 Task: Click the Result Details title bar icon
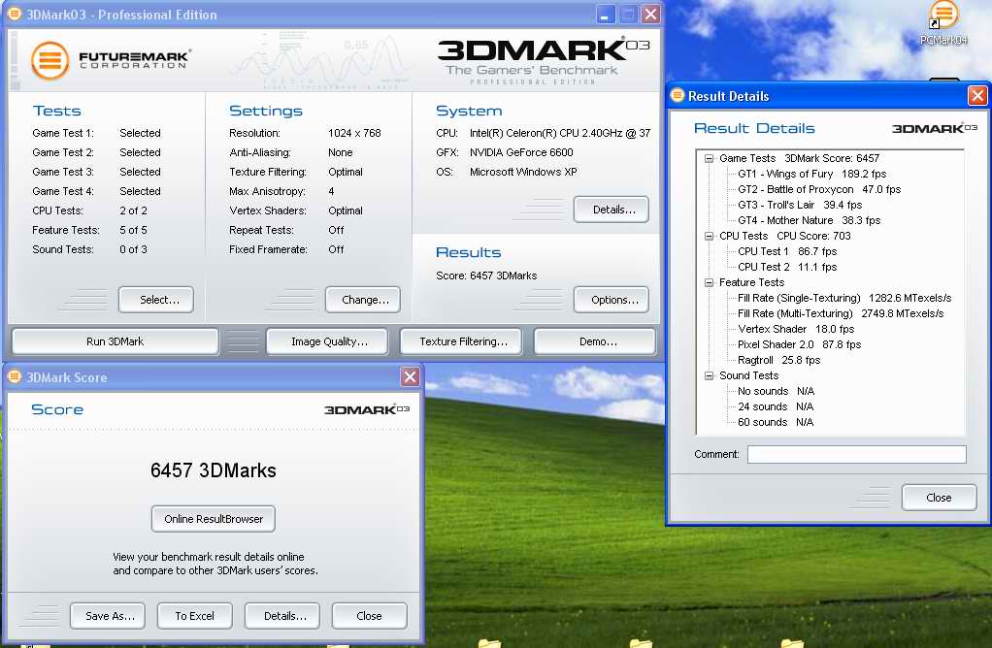678,95
